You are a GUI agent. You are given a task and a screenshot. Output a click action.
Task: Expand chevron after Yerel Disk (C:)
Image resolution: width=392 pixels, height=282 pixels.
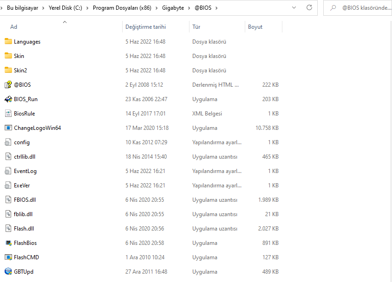(x=87, y=8)
